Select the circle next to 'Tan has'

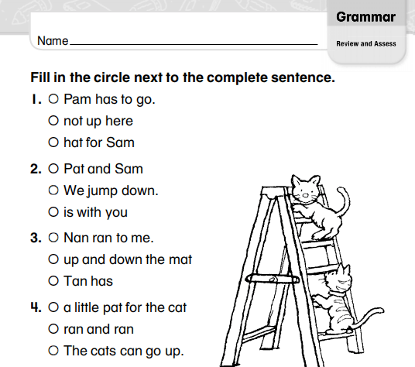coord(53,281)
